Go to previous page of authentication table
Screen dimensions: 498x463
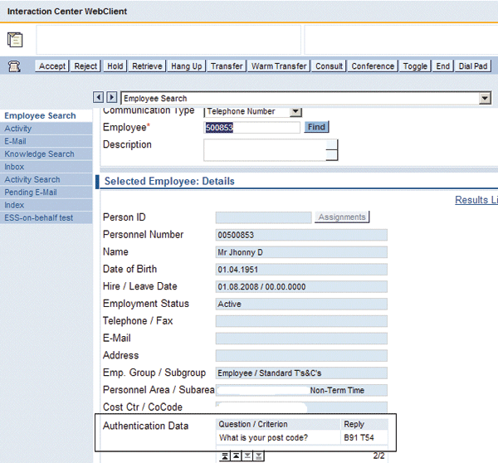point(236,456)
